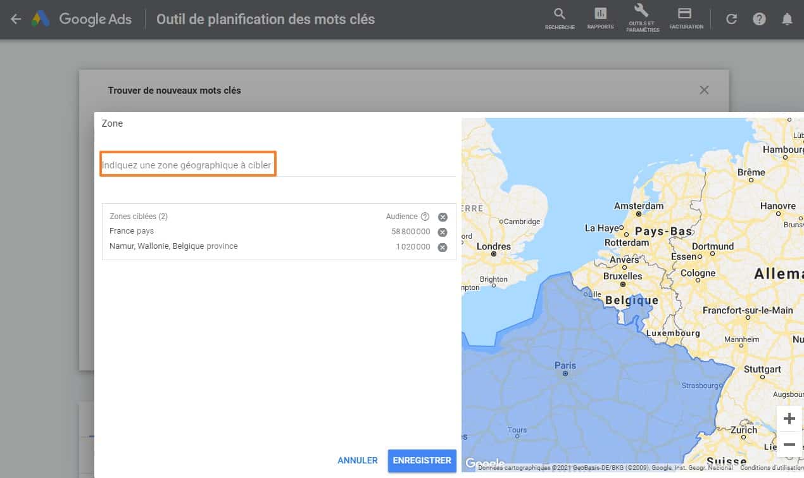Click the Google Ads logo

coord(82,19)
